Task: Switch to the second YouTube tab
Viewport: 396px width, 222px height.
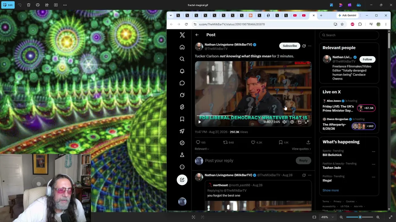Action: point(304,15)
